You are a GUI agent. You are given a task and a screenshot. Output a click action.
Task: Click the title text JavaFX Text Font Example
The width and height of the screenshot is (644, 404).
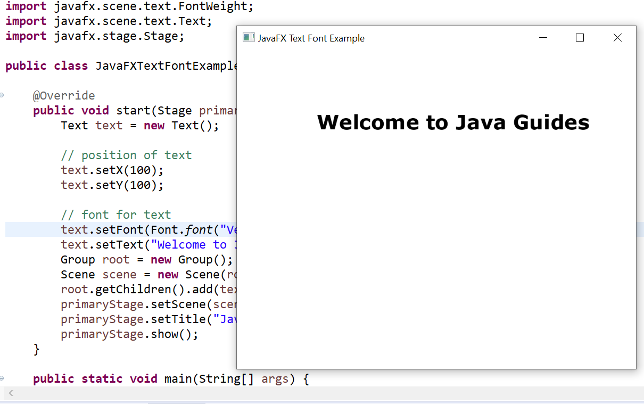(x=311, y=38)
